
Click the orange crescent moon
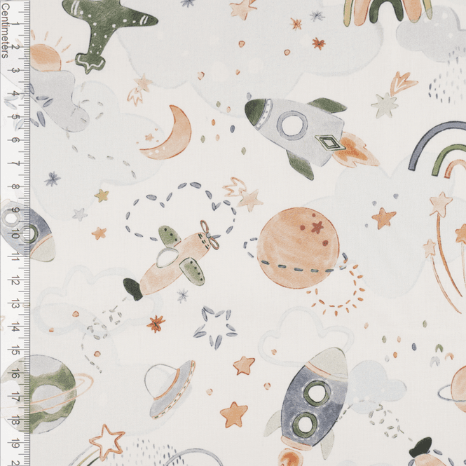168,133
